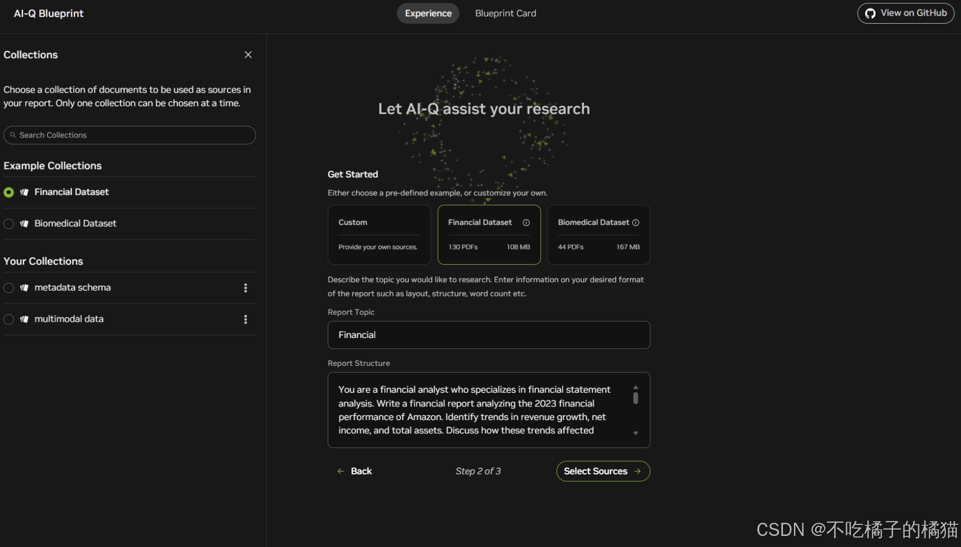This screenshot has width=961, height=547.
Task: Switch to the Experience tab
Action: 428,13
